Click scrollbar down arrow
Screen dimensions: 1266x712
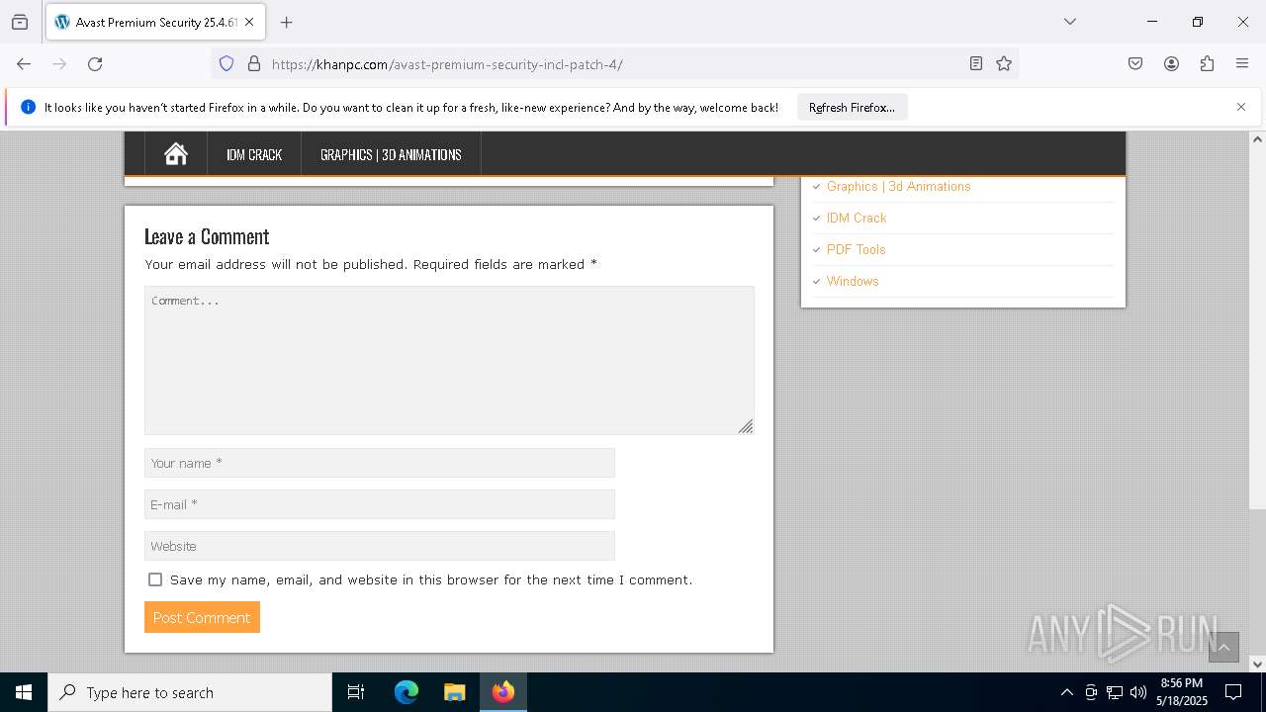point(1257,664)
